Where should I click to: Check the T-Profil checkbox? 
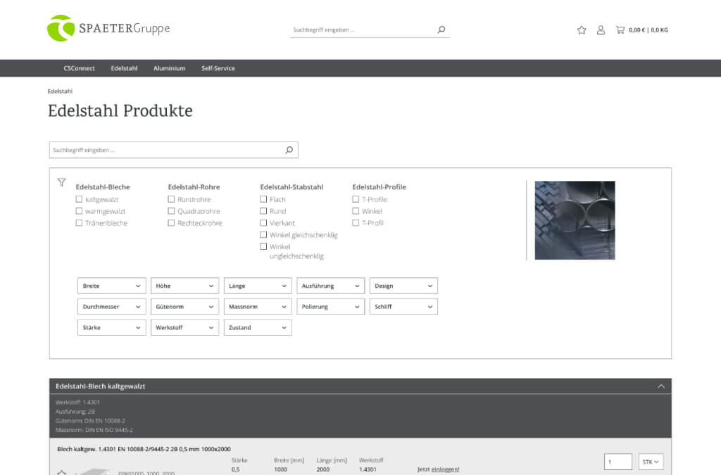point(356,223)
